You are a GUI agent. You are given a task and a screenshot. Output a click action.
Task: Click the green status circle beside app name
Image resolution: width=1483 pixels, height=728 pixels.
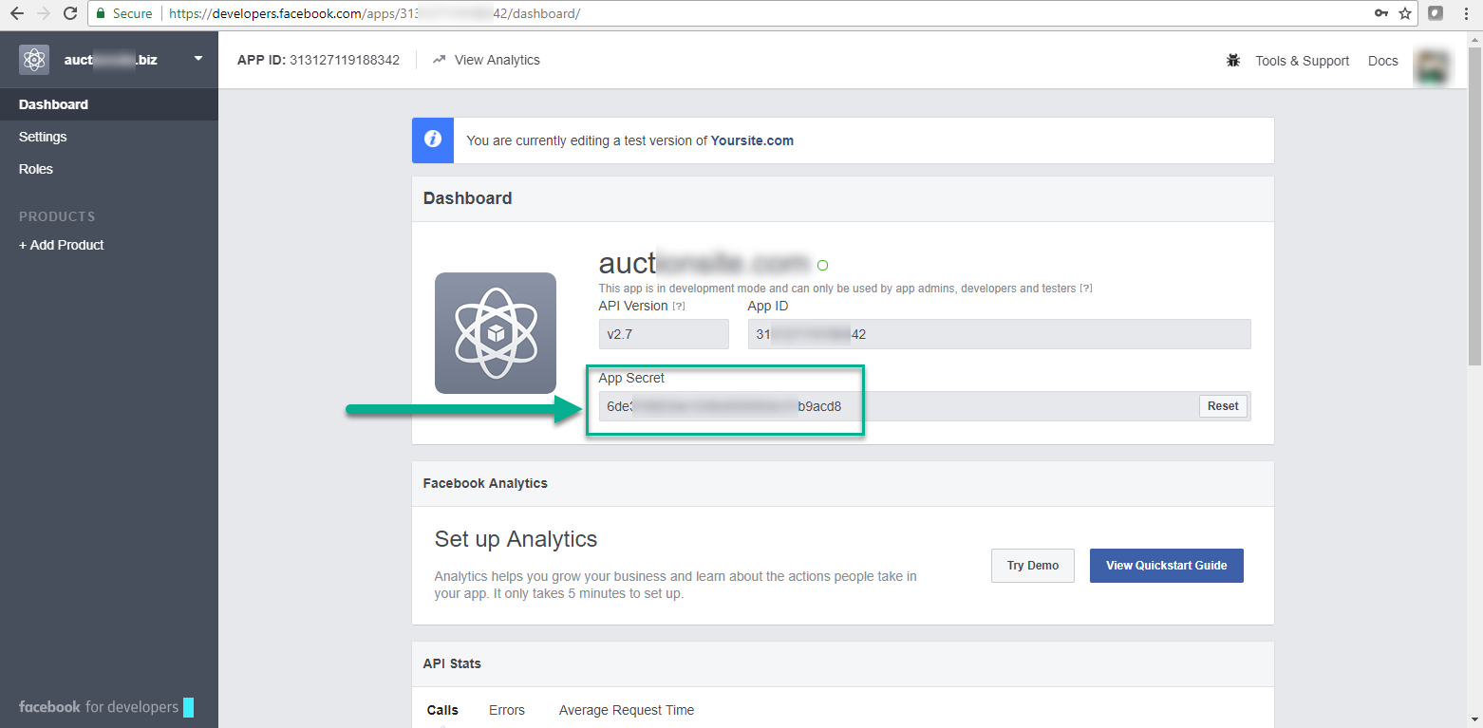822,265
